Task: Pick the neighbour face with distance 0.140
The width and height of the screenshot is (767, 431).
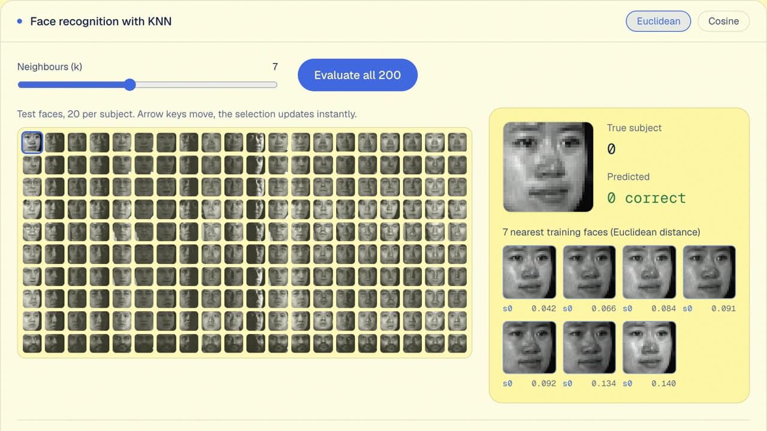Action: pyautogui.click(x=650, y=348)
